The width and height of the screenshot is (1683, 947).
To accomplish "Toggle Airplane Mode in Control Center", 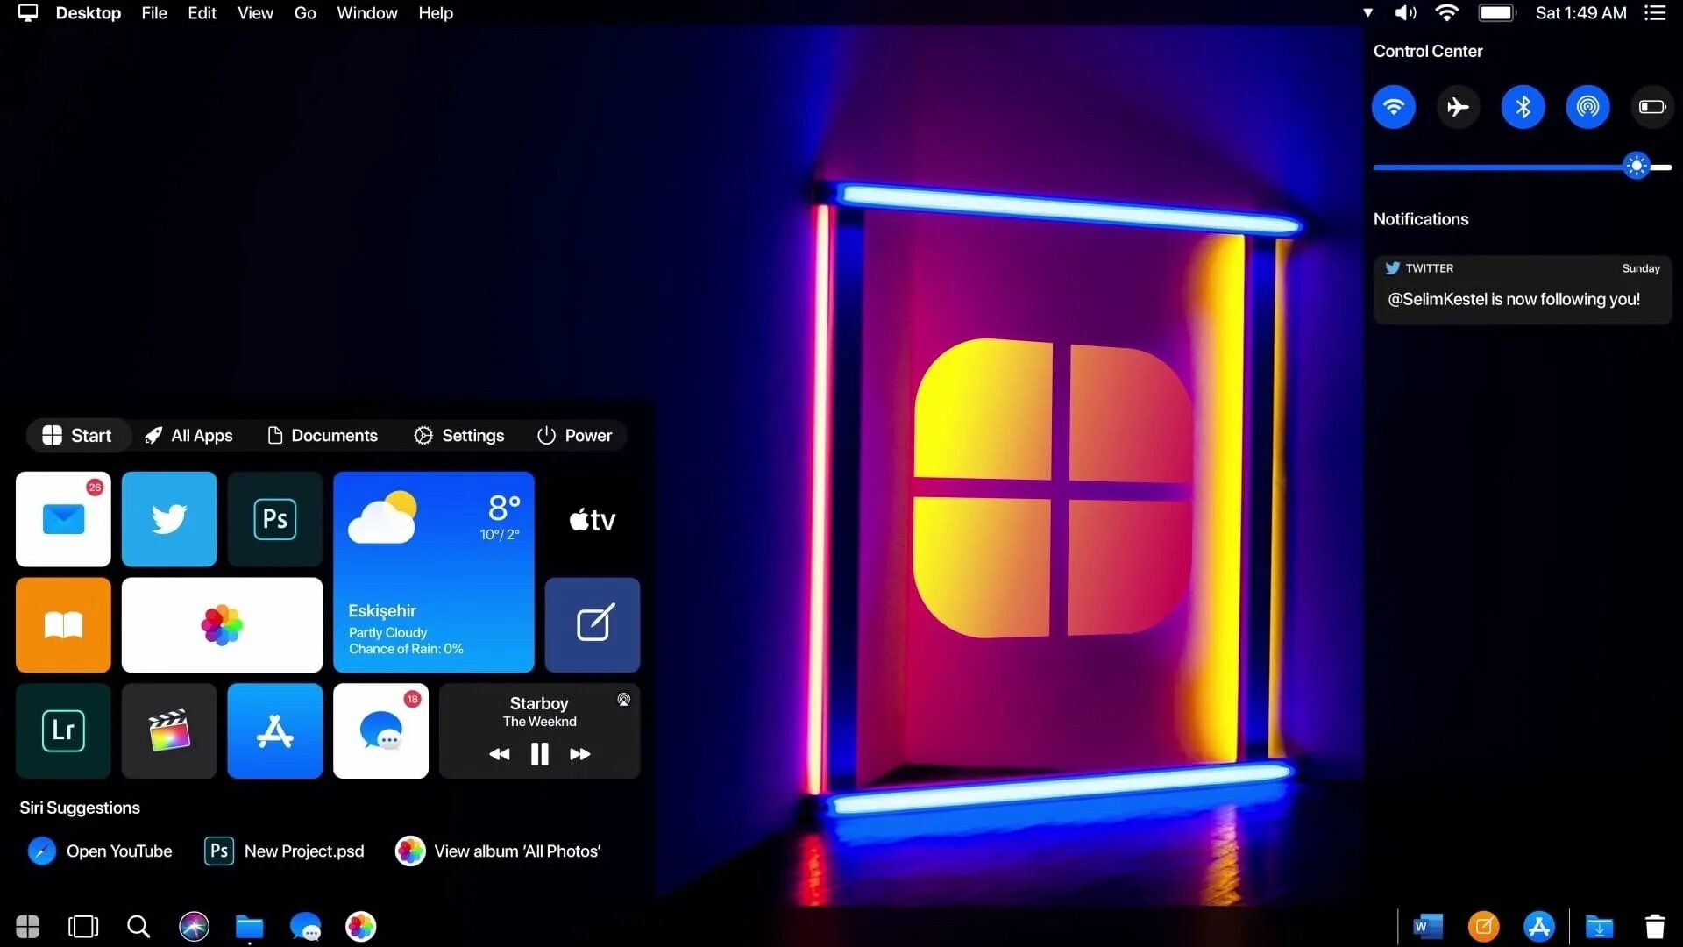I will [1458, 106].
